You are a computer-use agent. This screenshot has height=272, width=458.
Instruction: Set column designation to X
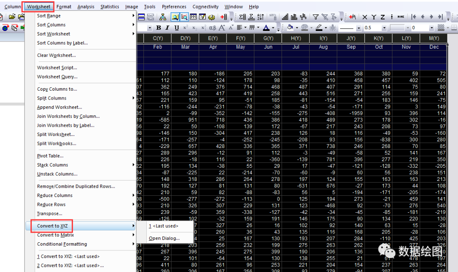coord(365,17)
